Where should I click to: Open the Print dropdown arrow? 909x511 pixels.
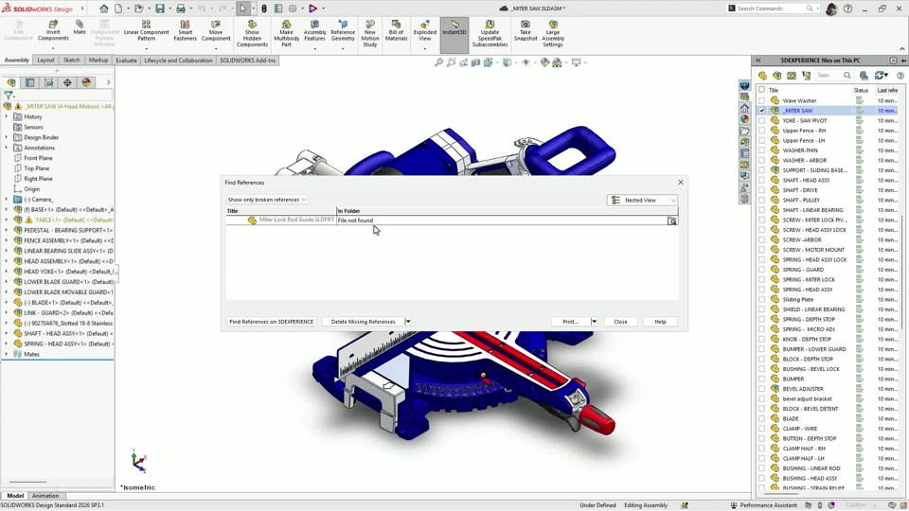click(594, 322)
